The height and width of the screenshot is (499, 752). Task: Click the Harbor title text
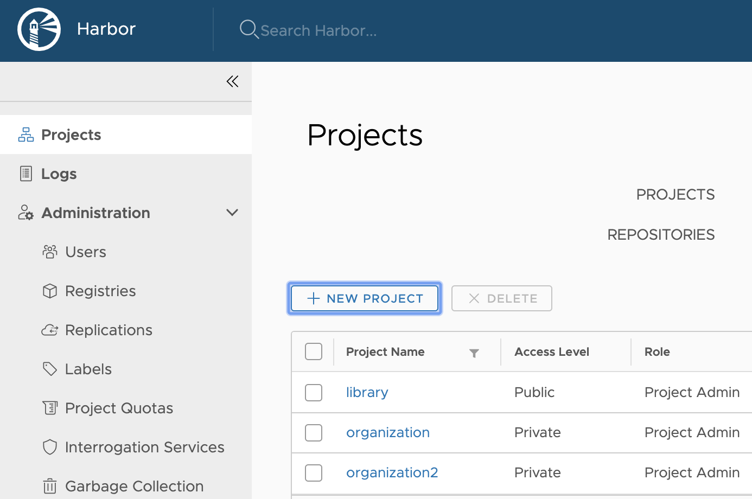click(x=106, y=29)
